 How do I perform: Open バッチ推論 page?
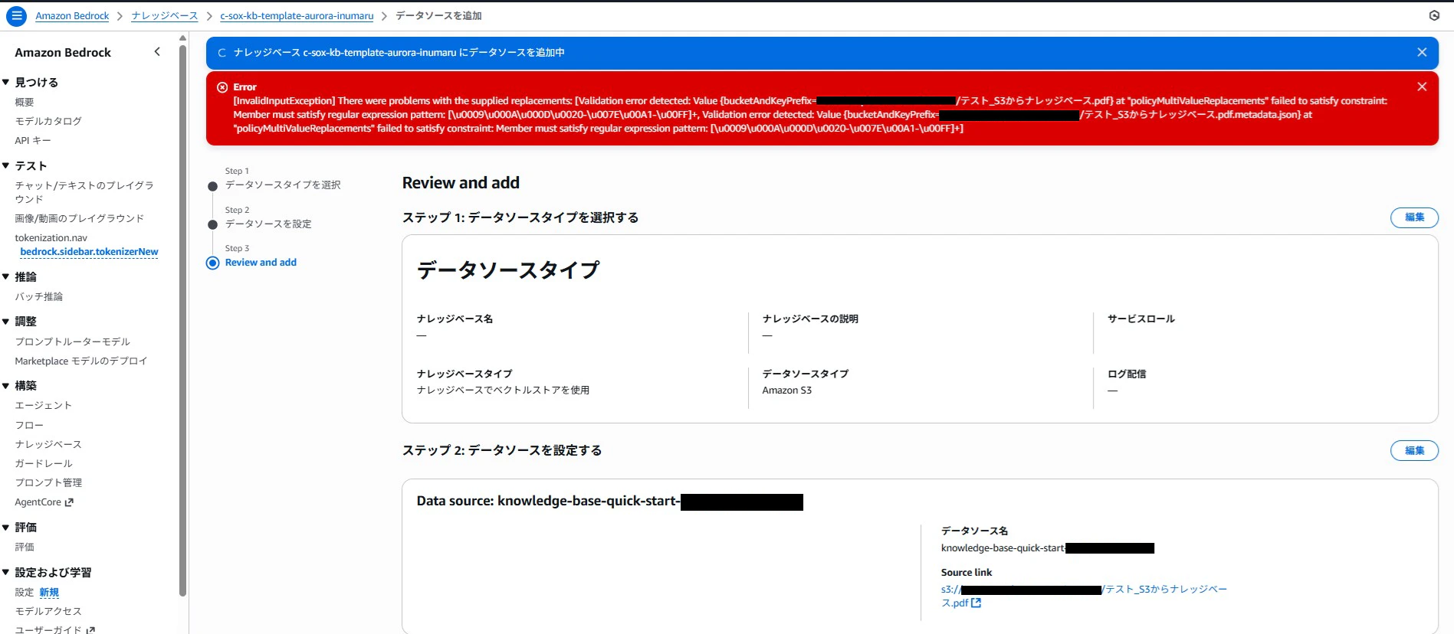tap(39, 296)
